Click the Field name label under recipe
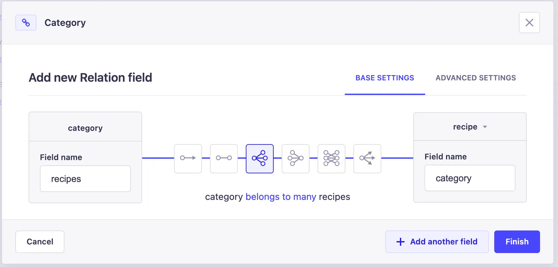The height and width of the screenshot is (267, 558). 445,156
